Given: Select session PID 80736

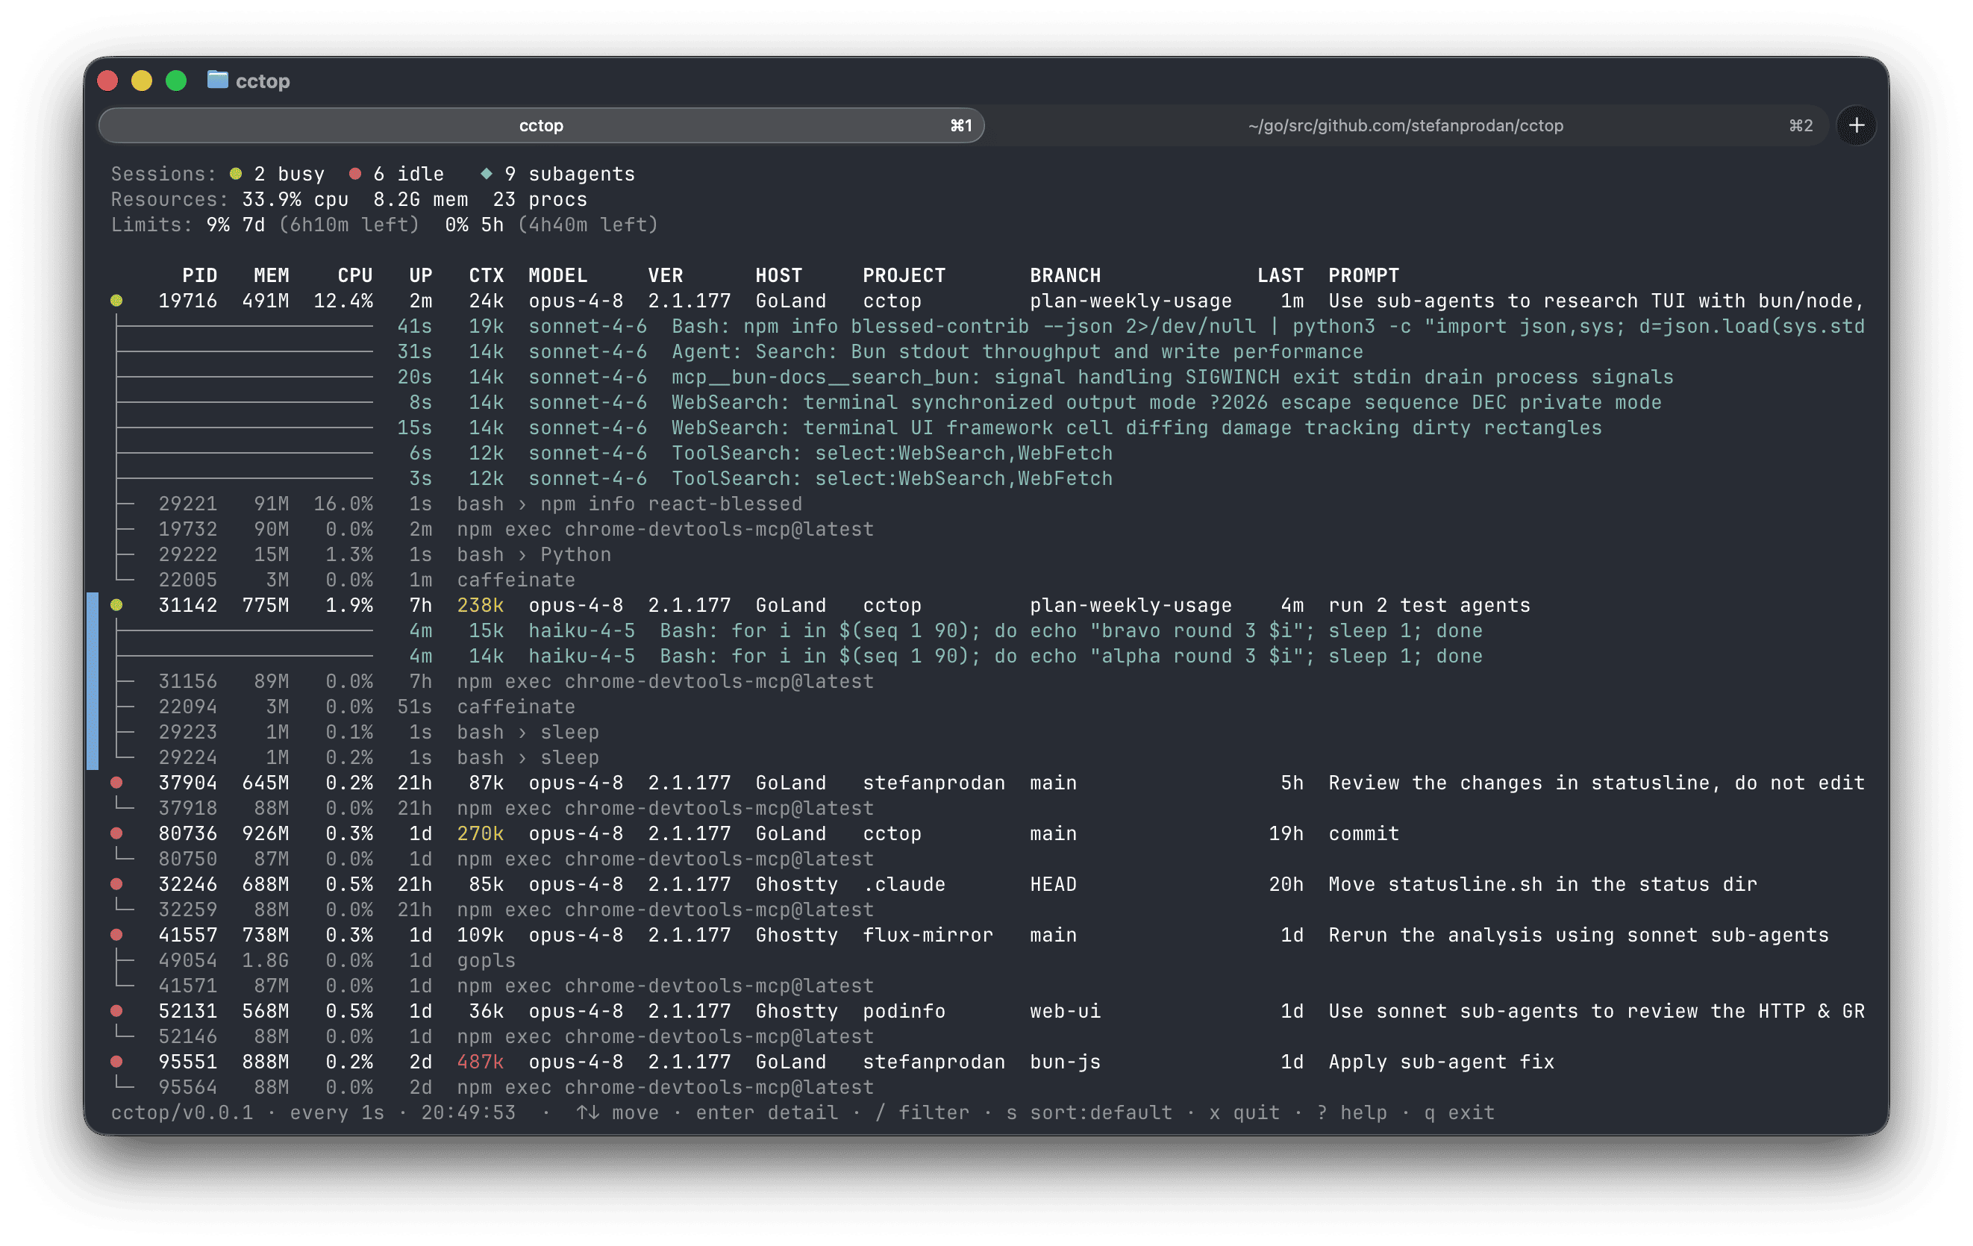Looking at the screenshot, I should (x=987, y=833).
